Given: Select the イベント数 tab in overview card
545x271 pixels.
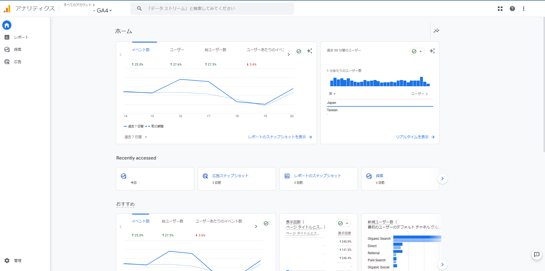Looking at the screenshot, I should point(141,50).
